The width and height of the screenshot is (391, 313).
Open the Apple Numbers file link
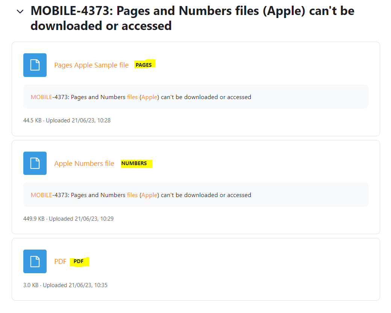[84, 163]
